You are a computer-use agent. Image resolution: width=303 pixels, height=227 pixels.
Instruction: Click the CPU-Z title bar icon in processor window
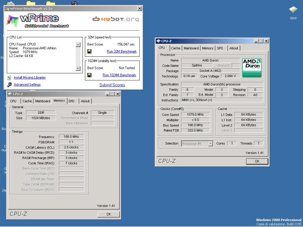pos(159,41)
